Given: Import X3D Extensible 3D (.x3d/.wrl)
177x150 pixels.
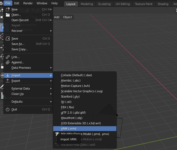Looking at the screenshot, I should pyautogui.click(x=85, y=123).
